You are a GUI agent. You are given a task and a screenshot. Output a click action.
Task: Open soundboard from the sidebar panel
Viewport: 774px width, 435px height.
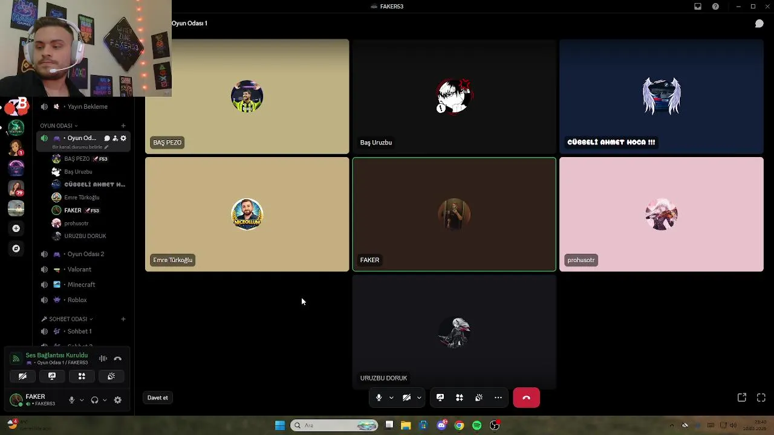(x=111, y=376)
